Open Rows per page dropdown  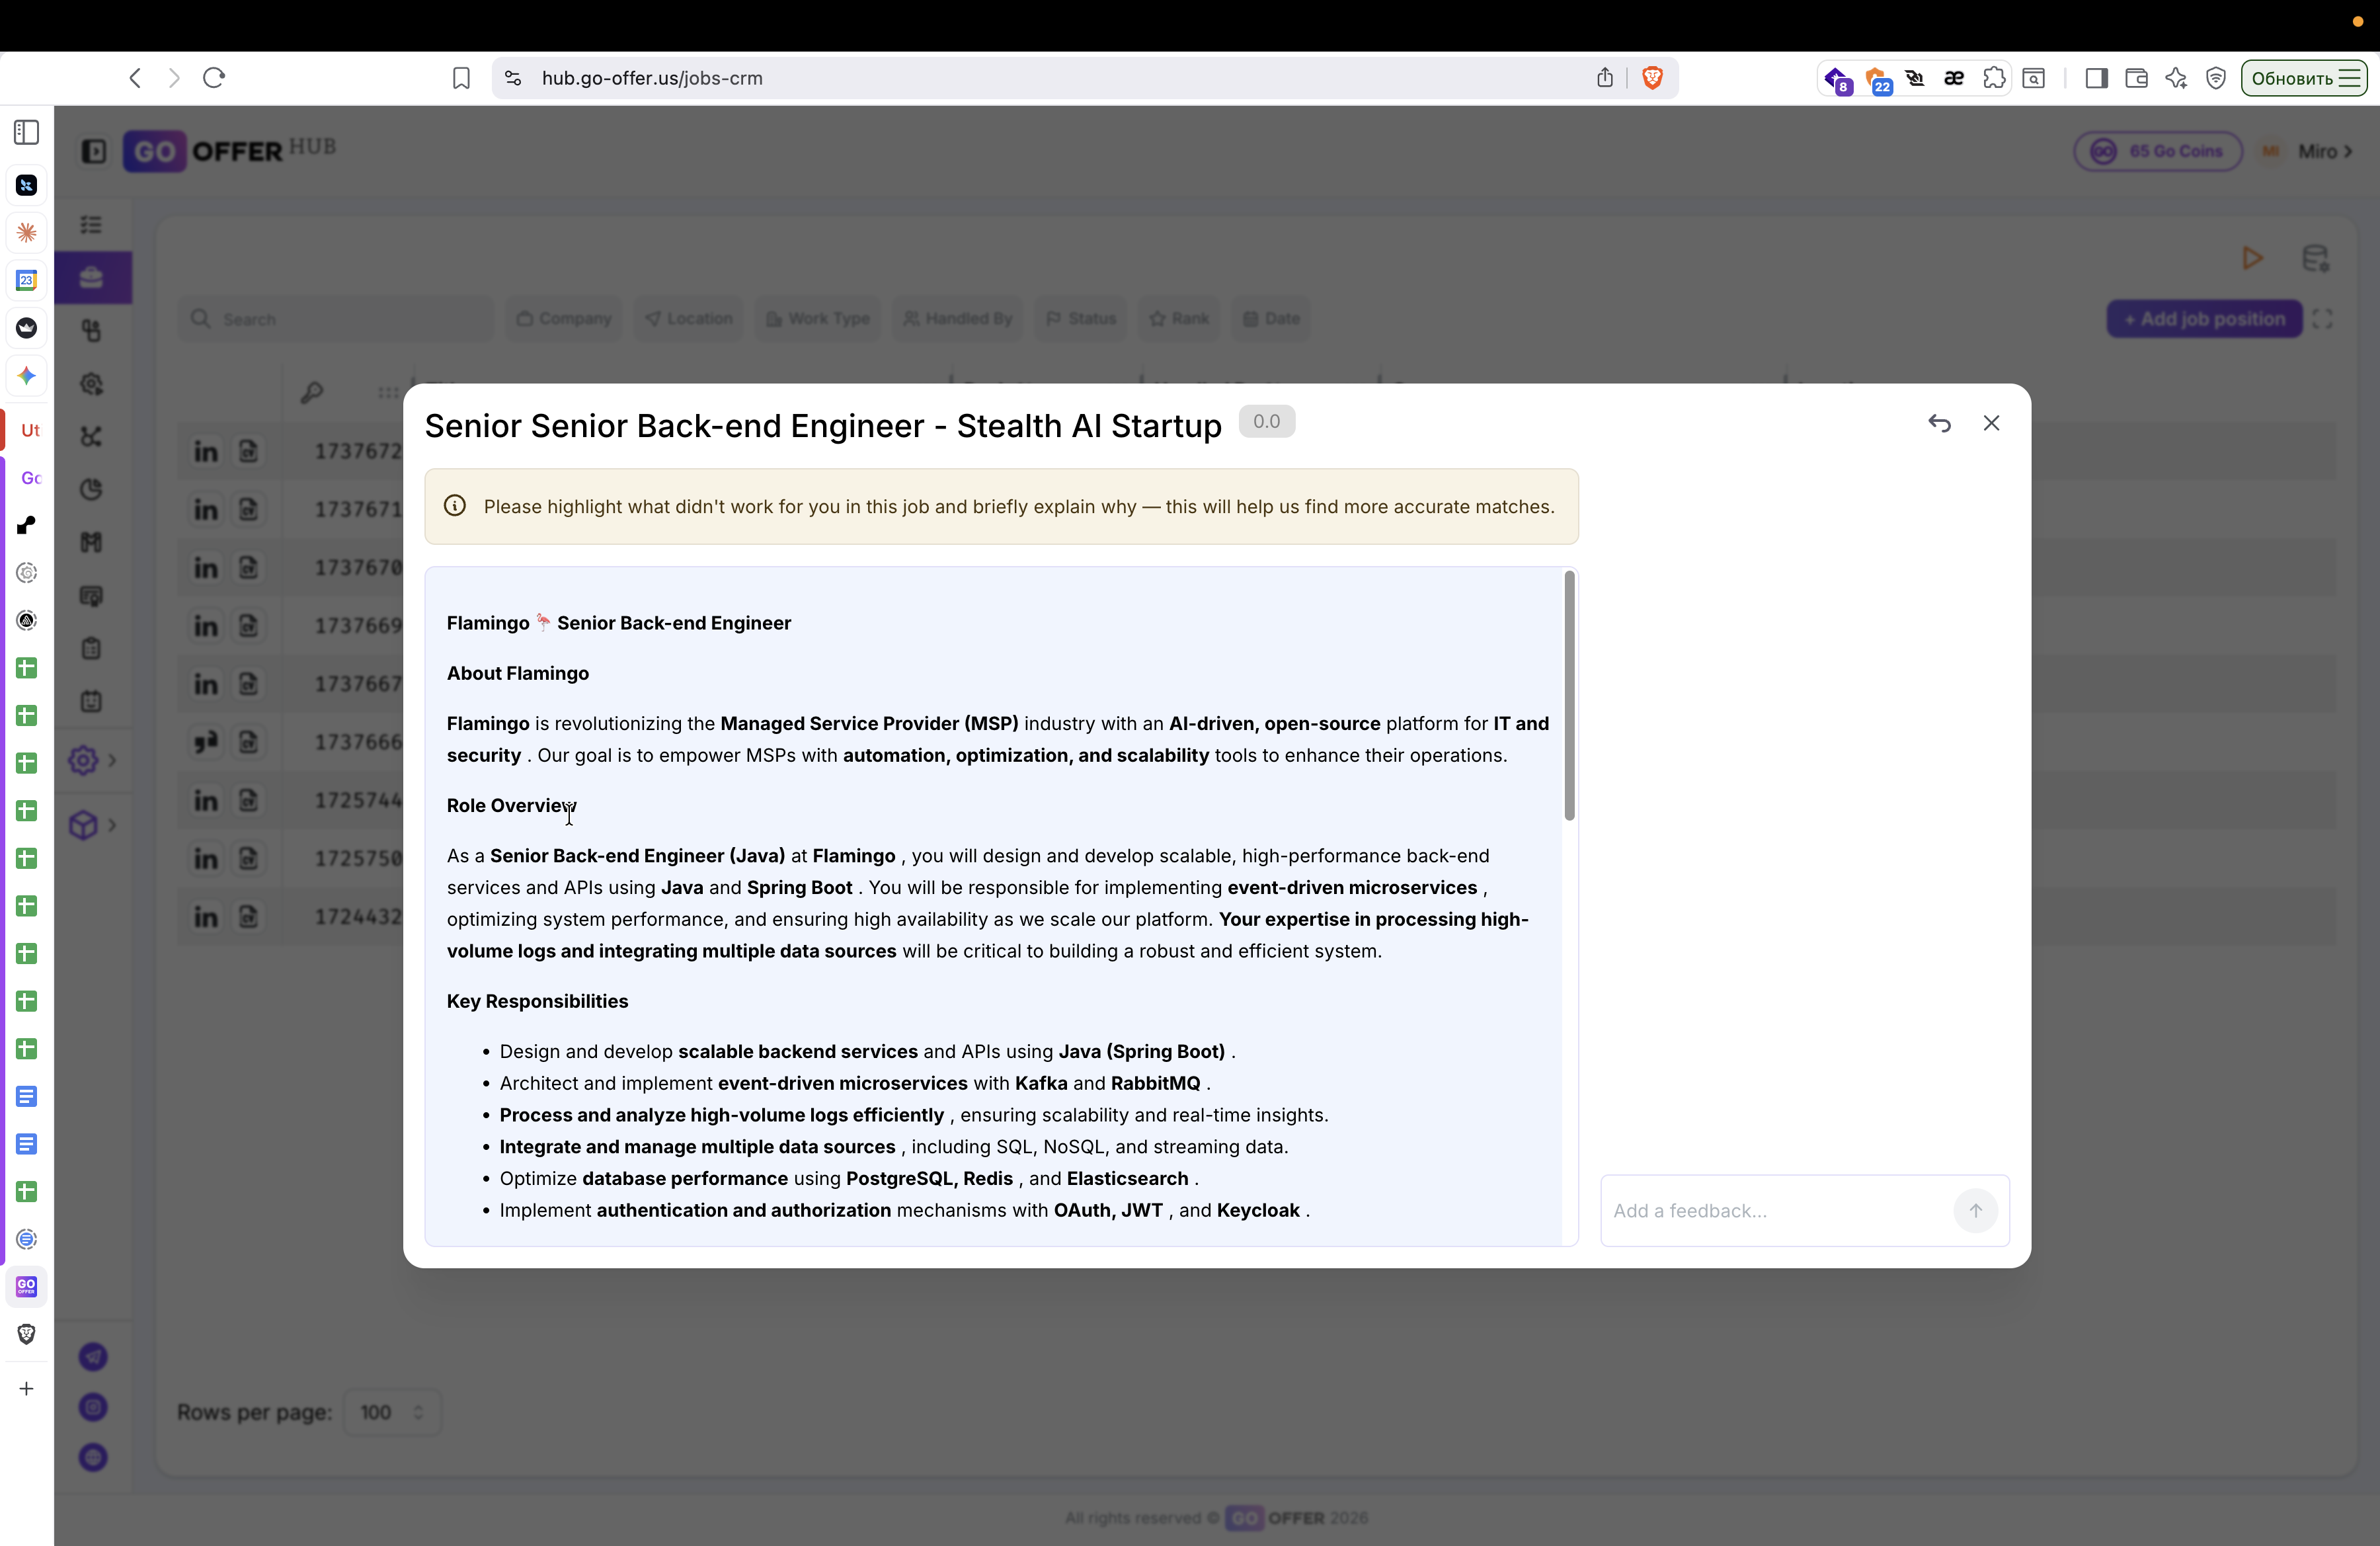click(391, 1412)
